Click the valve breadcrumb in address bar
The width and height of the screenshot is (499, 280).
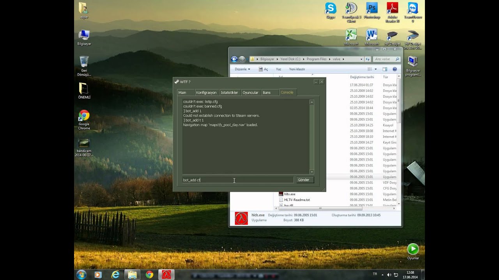(336, 59)
